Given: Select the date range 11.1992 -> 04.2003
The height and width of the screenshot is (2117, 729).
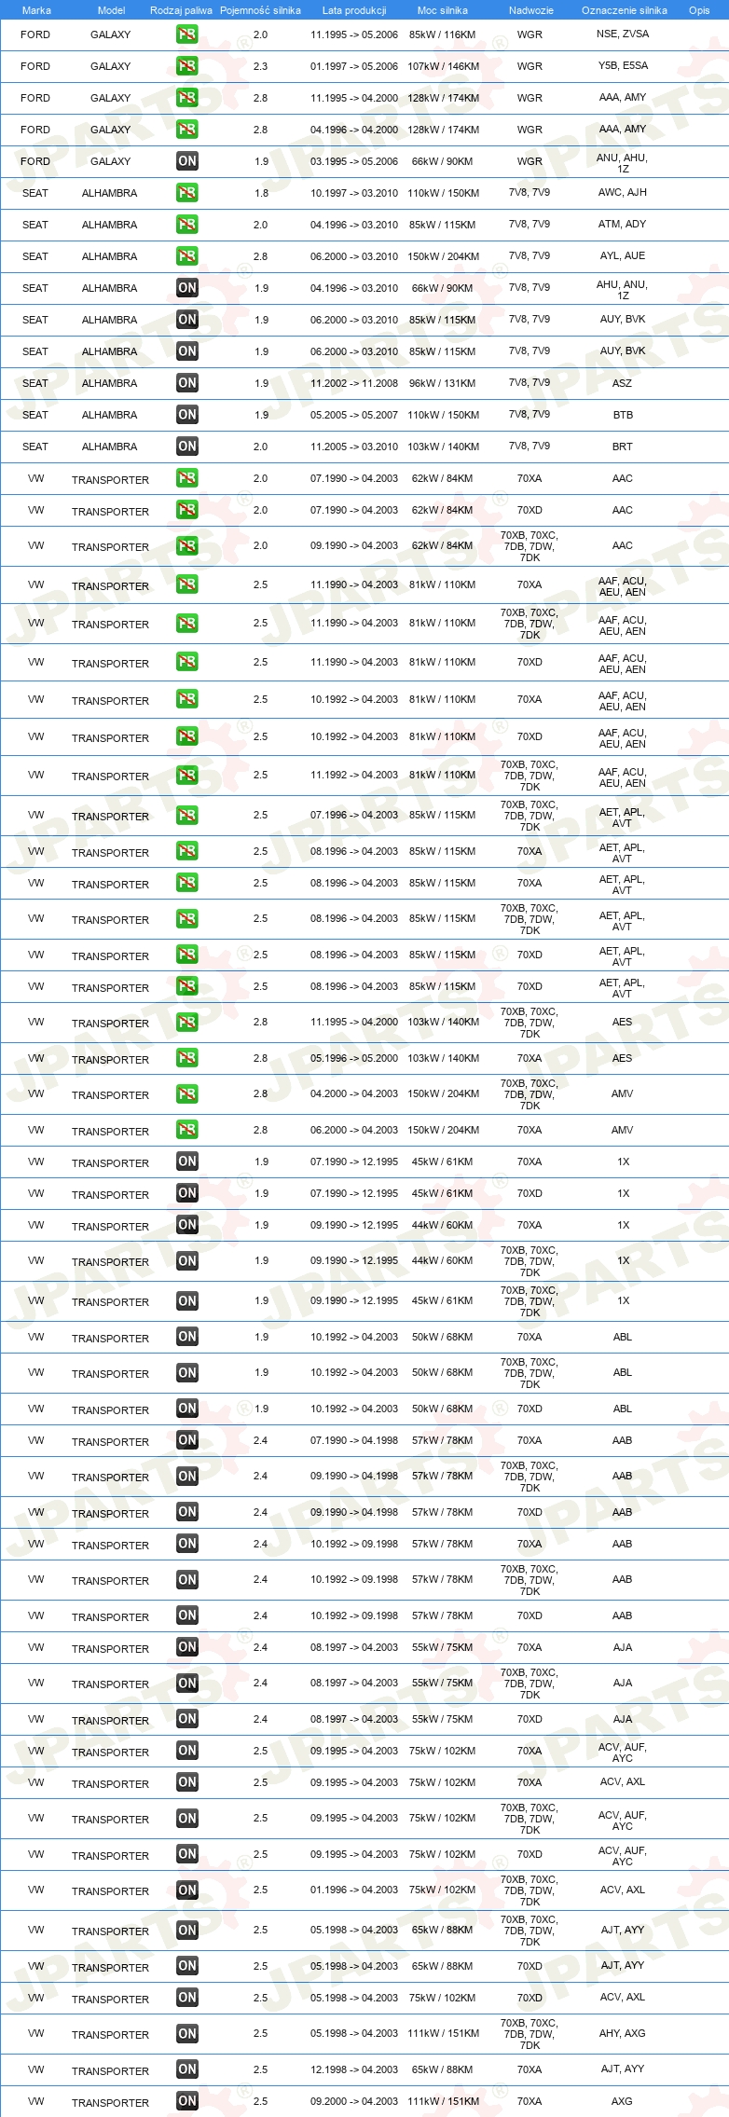Looking at the screenshot, I should (x=354, y=775).
